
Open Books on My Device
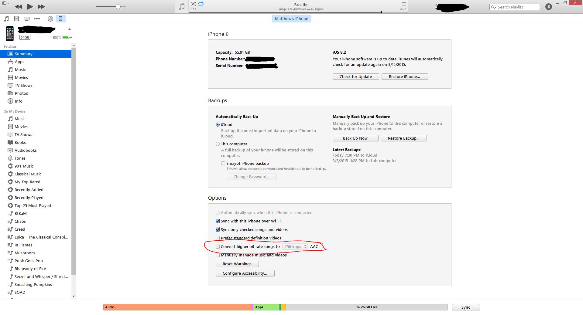click(36, 142)
